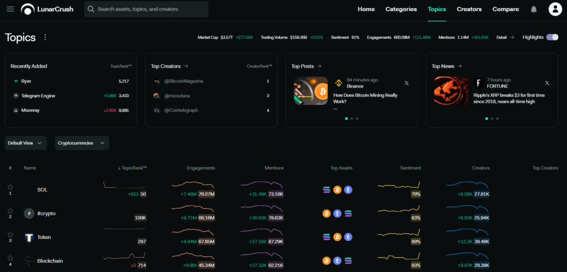The width and height of the screenshot is (567, 272).
Task: Click the LunarCrush logo
Action: [47, 9]
